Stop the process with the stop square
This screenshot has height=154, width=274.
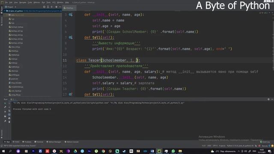(x=5, y=112)
